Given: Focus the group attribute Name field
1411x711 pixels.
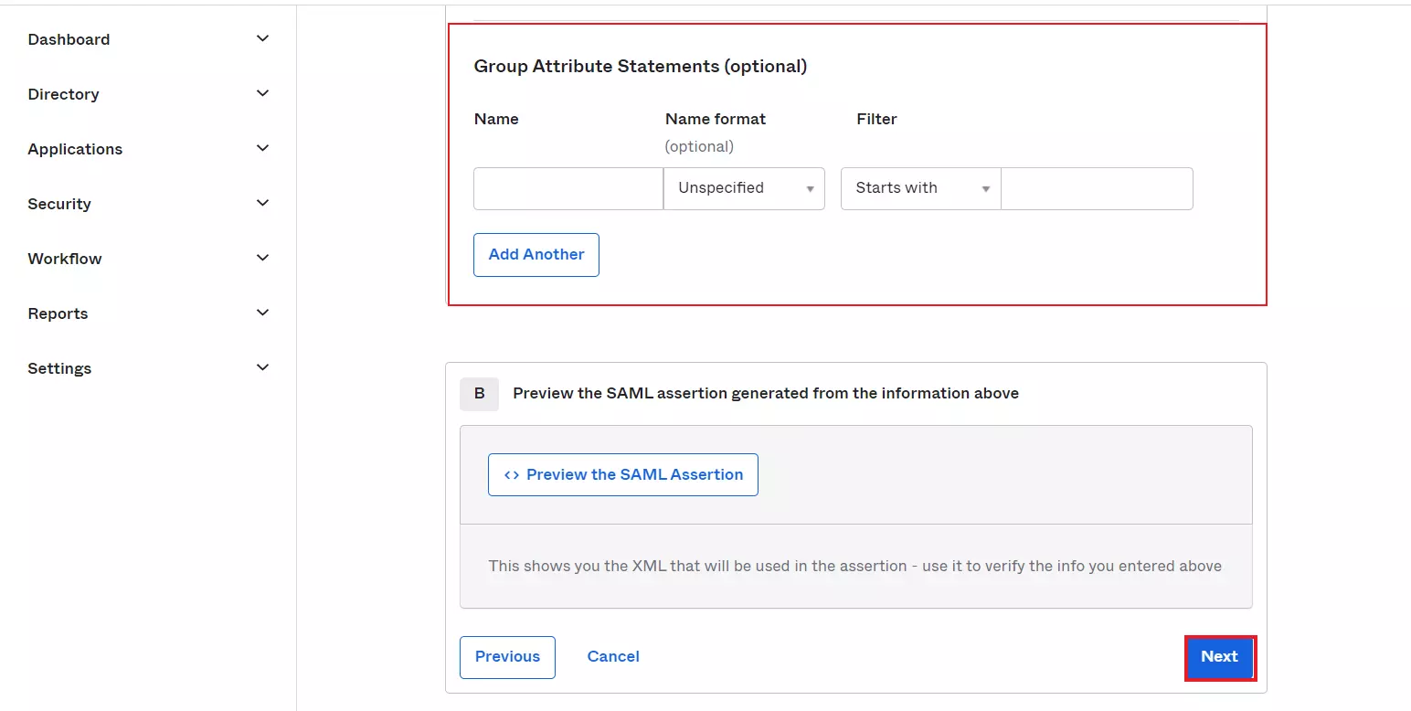Looking at the screenshot, I should coord(568,188).
